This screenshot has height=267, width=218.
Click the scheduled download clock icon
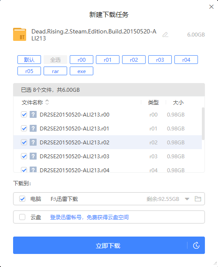pyautogui.click(x=196, y=245)
